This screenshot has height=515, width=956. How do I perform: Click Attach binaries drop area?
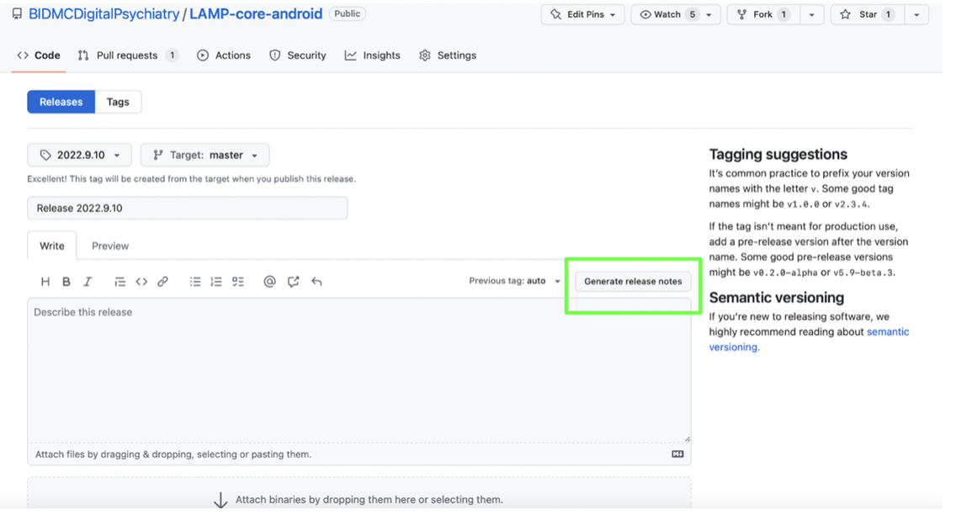pyautogui.click(x=359, y=493)
